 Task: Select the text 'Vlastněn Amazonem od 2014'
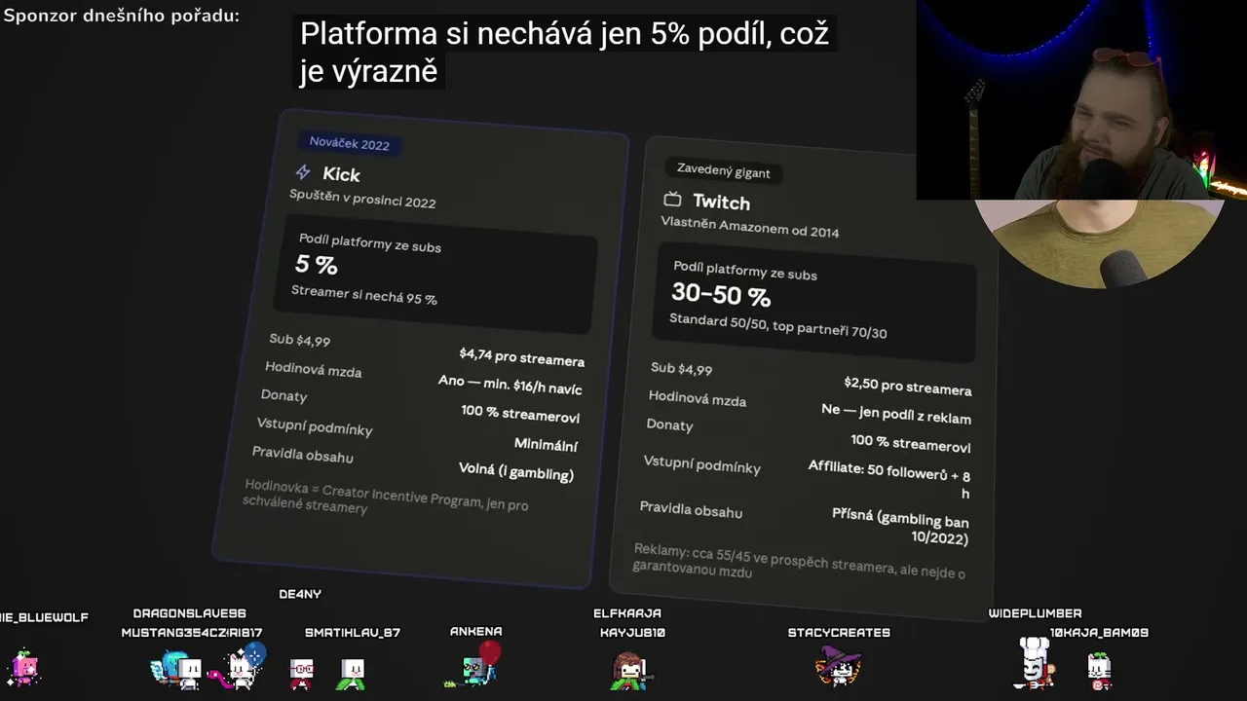click(x=750, y=227)
